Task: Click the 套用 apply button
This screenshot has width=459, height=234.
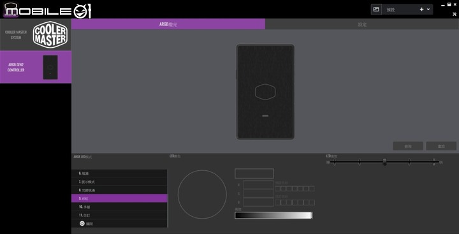Action: click(408, 146)
